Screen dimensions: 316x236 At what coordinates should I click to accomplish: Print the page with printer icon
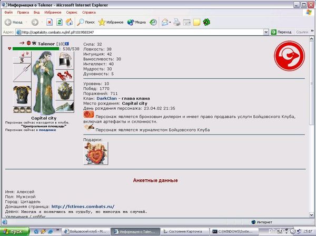pos(177,22)
